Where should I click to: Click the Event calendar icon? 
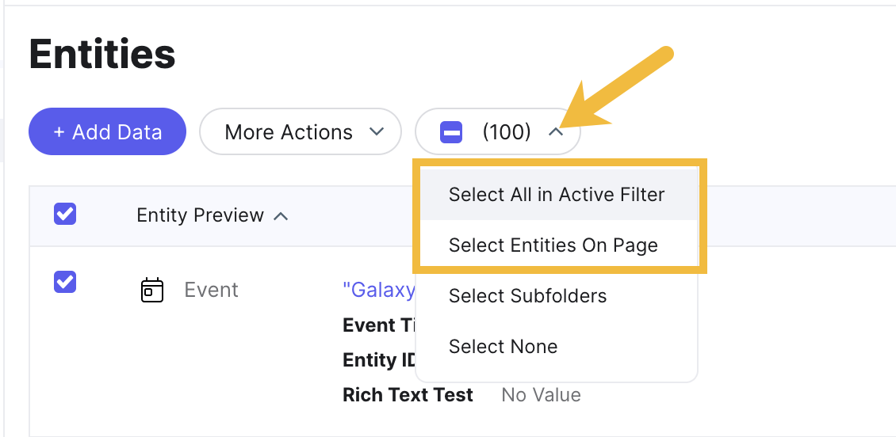(152, 290)
